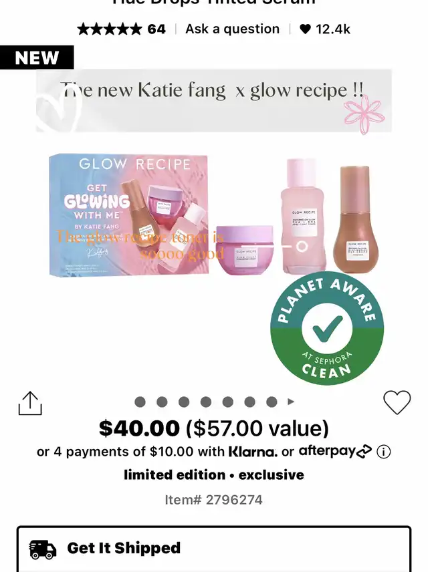Tap the 64 reviews count
The height and width of the screenshot is (572, 428).
pos(156,29)
